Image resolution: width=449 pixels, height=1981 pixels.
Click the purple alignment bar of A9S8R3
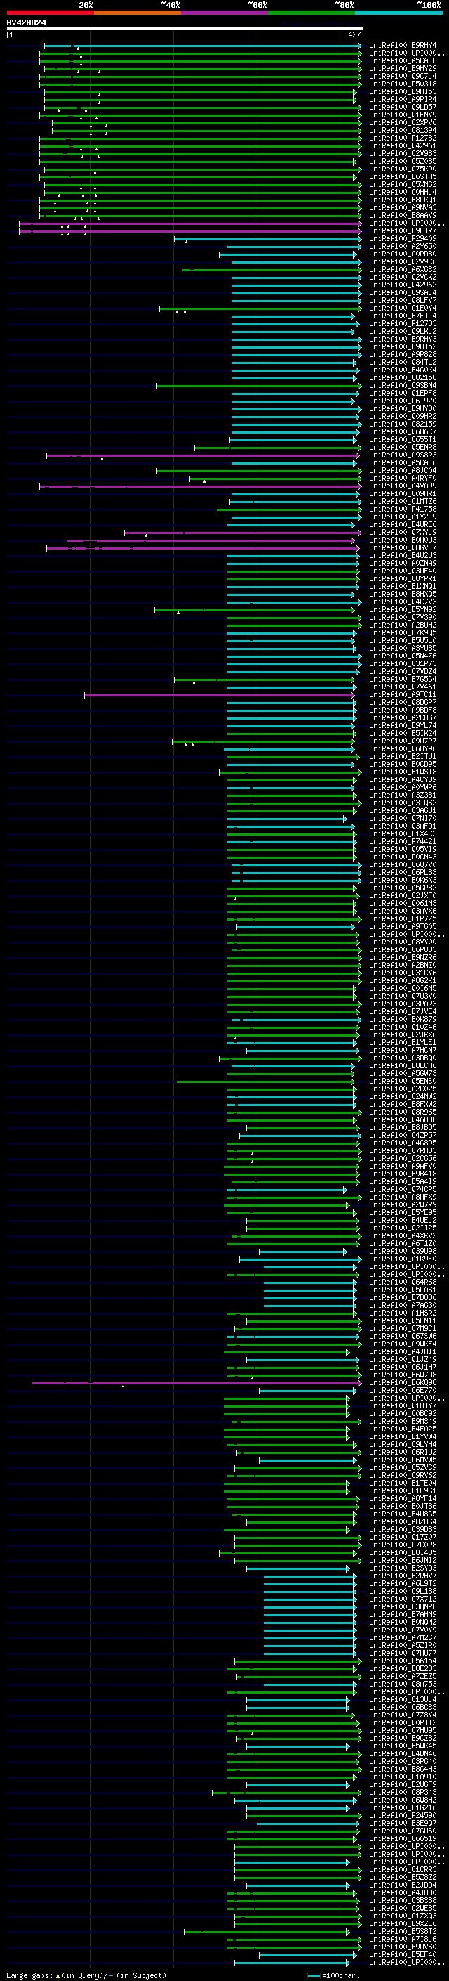203,455
